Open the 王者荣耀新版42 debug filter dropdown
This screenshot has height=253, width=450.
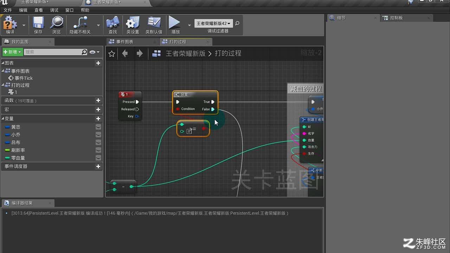click(213, 24)
